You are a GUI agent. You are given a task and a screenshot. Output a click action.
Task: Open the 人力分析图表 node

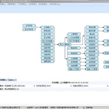pyautogui.click(x=74, y=38)
